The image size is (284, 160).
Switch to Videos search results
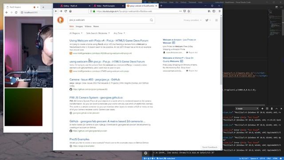[88, 27]
